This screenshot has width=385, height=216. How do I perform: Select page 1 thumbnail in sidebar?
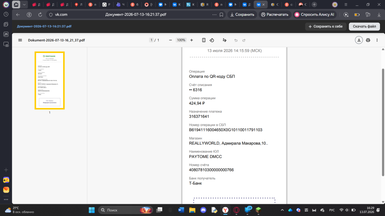click(x=50, y=81)
